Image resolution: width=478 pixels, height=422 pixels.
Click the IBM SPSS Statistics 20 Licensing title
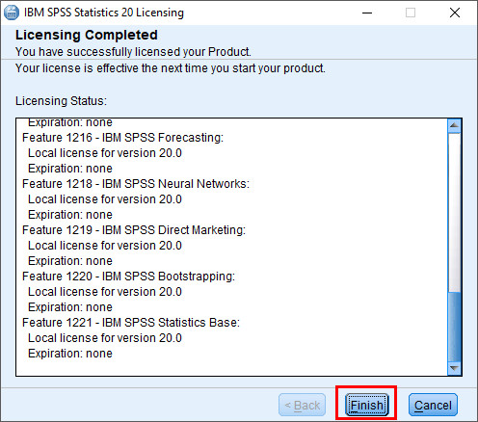104,13
